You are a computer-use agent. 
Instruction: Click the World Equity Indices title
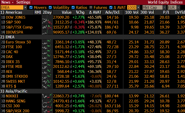pos(165,2)
